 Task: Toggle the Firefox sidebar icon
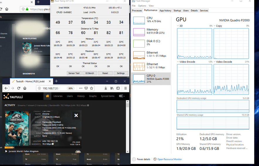[118, 88]
